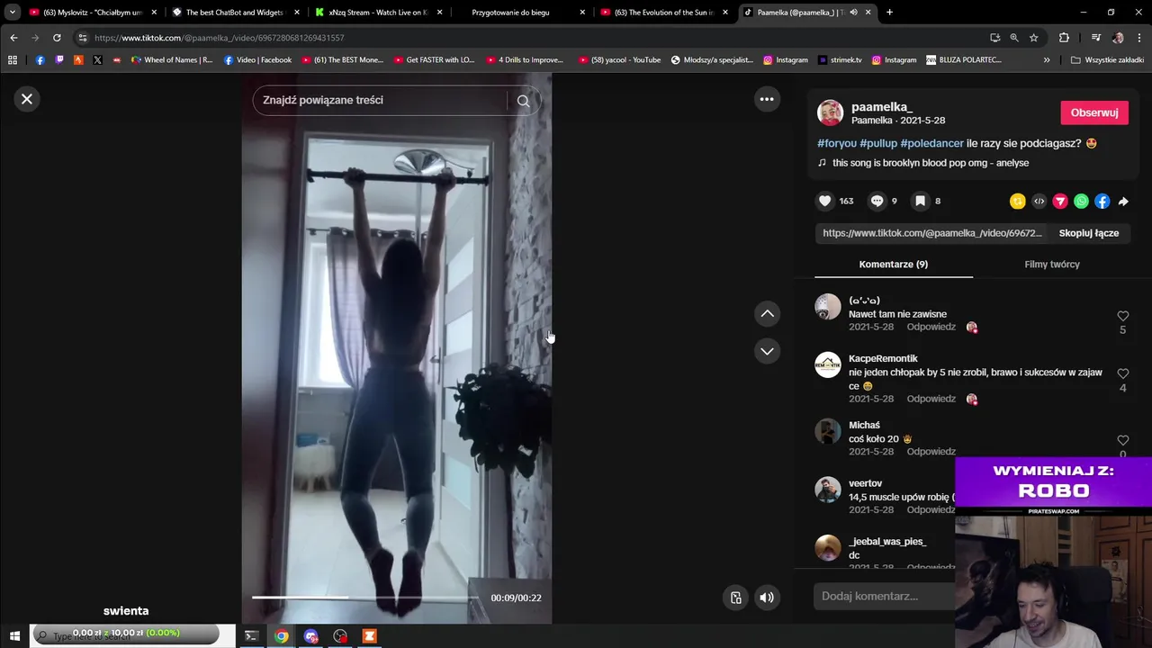Open the paamelka_ username link

pyautogui.click(x=882, y=107)
